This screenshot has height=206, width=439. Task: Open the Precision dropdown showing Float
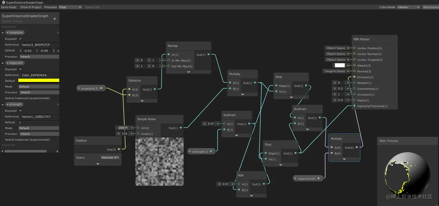pyautogui.click(x=70, y=7)
